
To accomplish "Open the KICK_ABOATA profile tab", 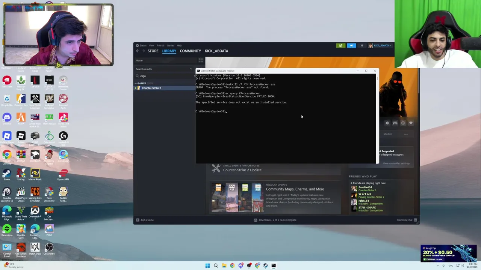I will [x=216, y=51].
